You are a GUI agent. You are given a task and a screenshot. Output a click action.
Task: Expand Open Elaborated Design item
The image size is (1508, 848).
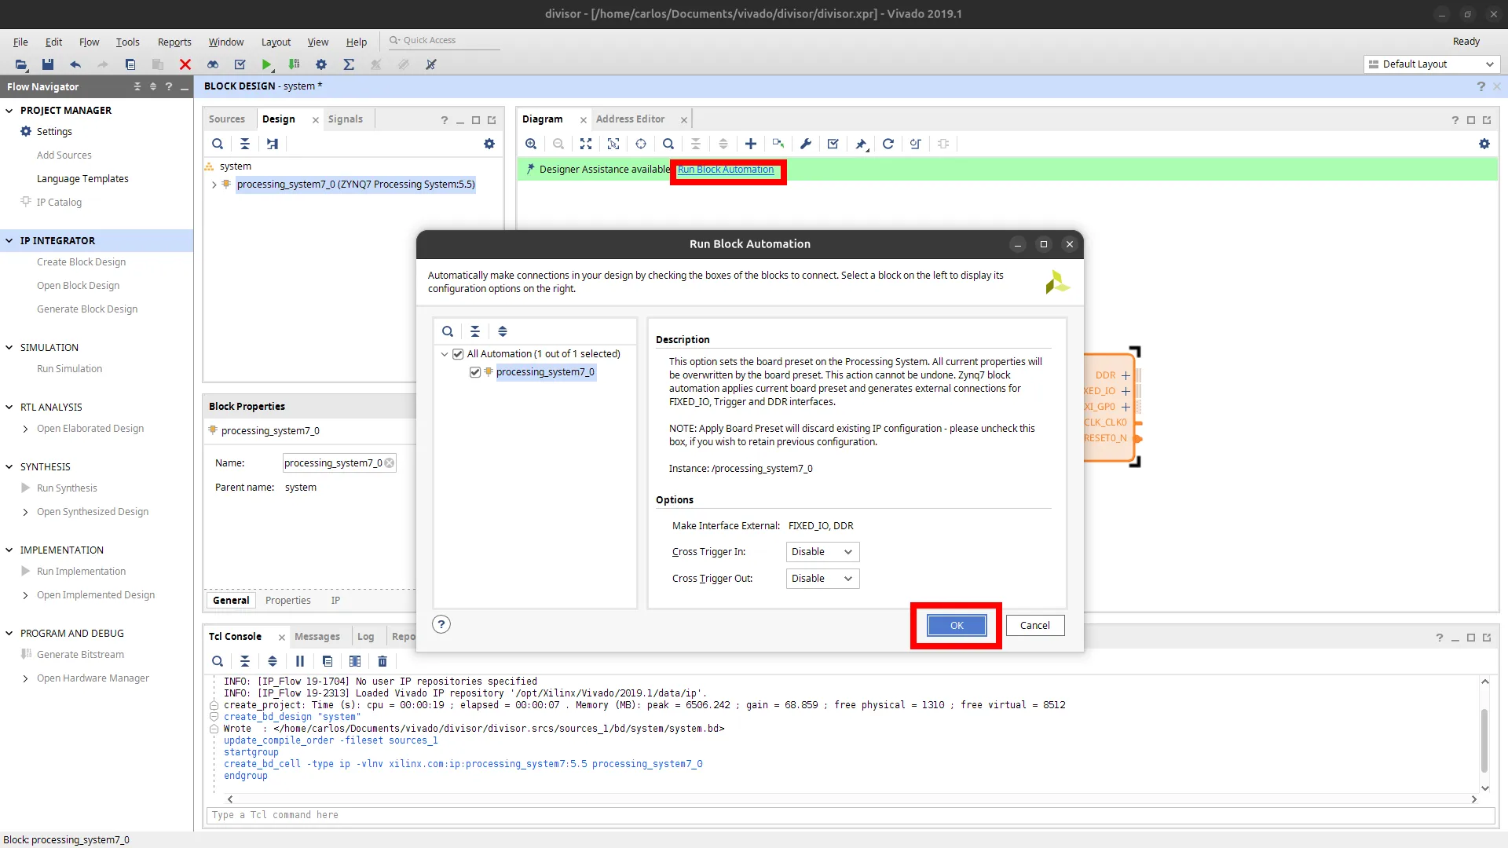click(26, 429)
